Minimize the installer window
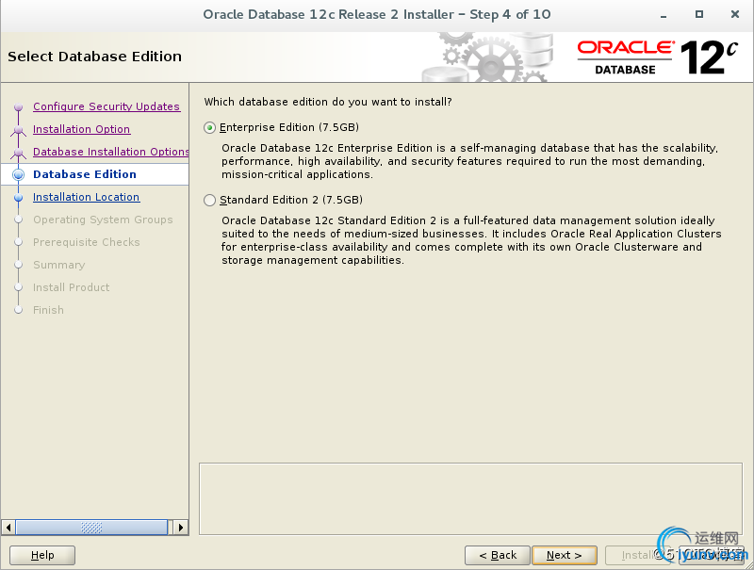This screenshot has width=754, height=570. [x=664, y=15]
